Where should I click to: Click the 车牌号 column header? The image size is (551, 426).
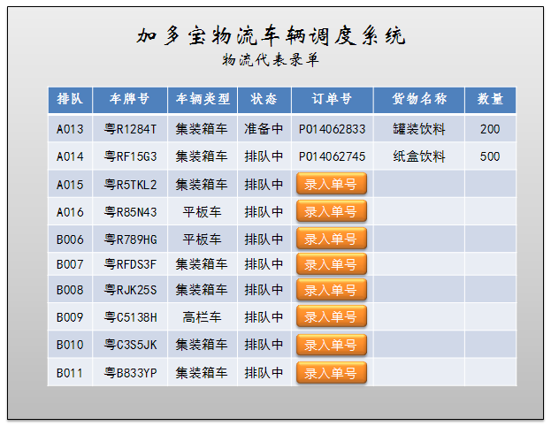130,100
